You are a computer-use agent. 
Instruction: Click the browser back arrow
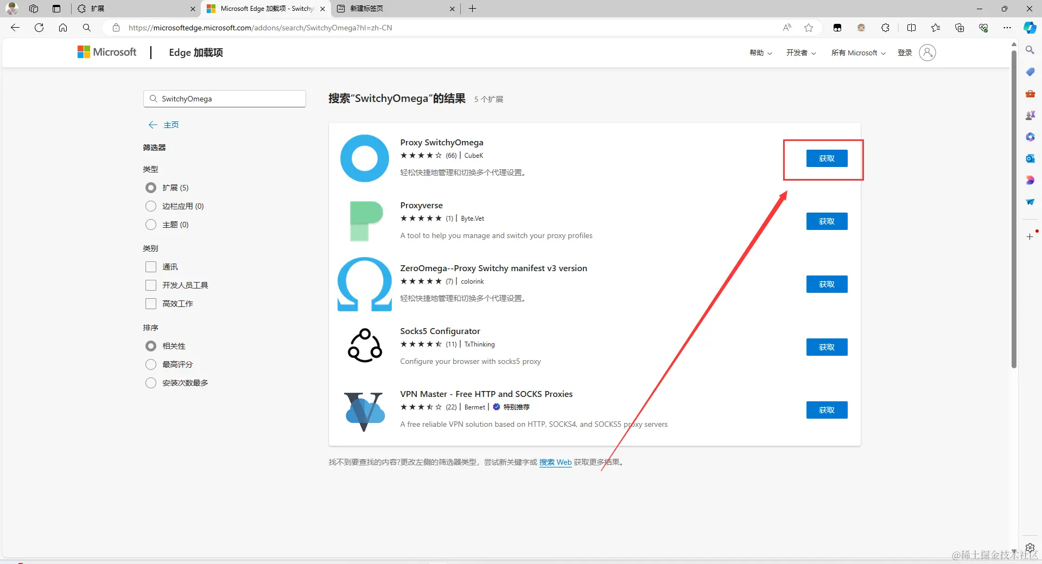[x=15, y=28]
